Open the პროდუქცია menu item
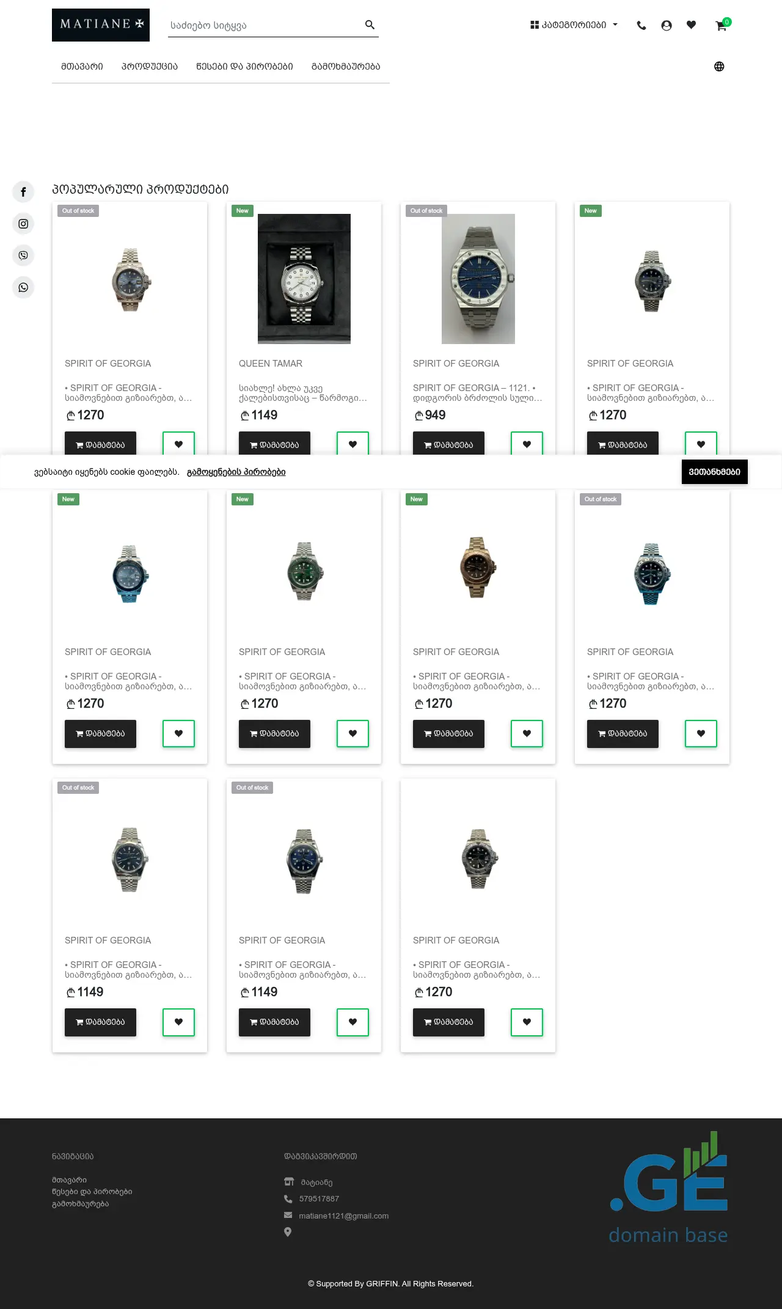The image size is (782, 1309). coord(150,67)
